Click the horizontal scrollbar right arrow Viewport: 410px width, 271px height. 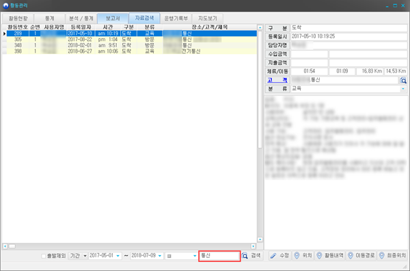253,246
